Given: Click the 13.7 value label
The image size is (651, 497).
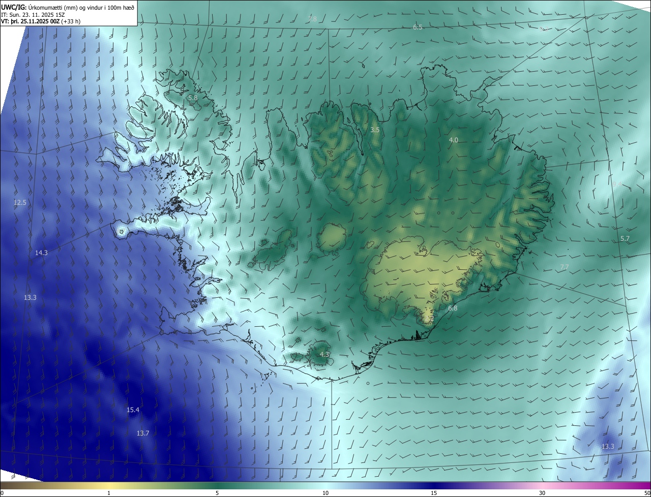Looking at the screenshot, I should pyautogui.click(x=143, y=433).
